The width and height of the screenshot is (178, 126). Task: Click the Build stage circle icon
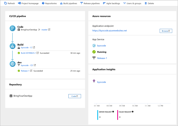coord(12,46)
